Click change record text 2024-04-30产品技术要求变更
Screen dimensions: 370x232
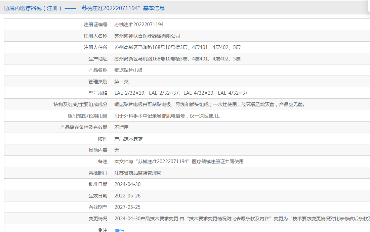pyautogui.click(x=146, y=219)
